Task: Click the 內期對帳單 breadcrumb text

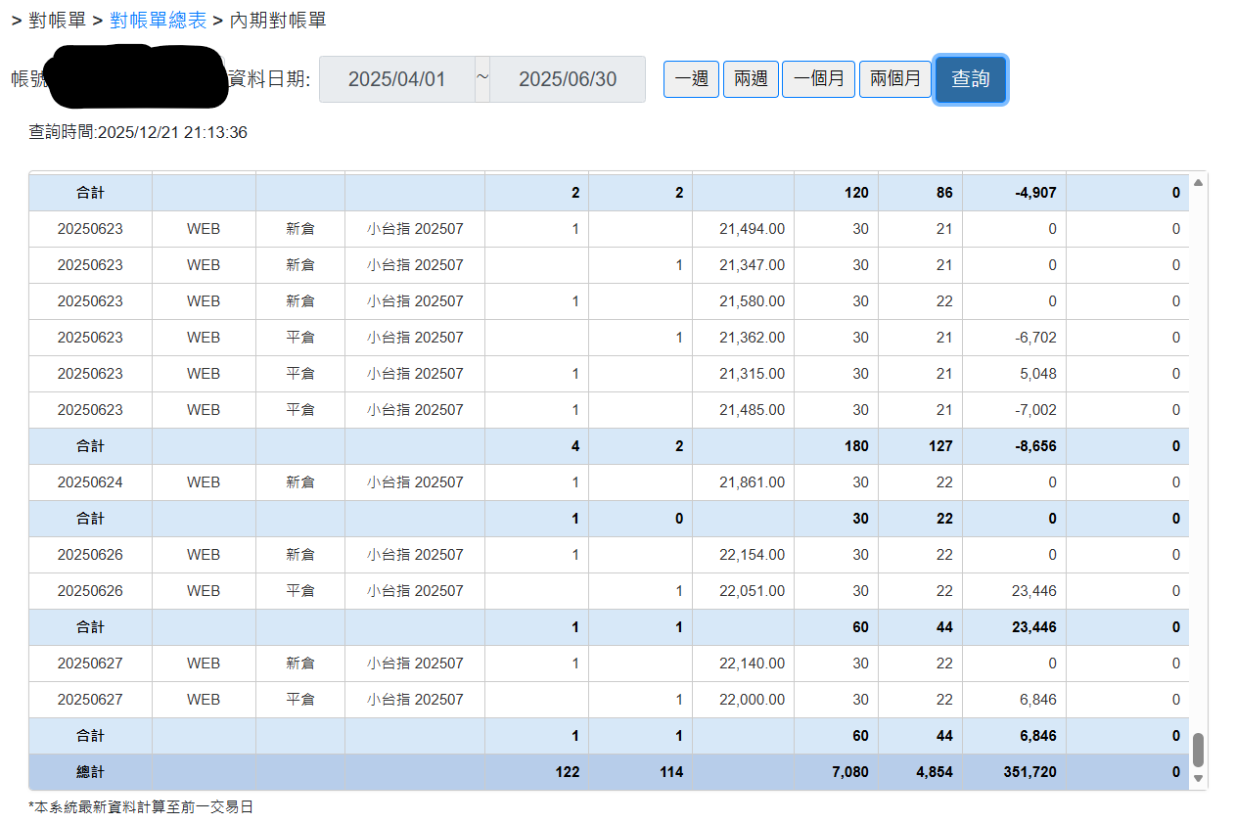Action: (x=278, y=20)
